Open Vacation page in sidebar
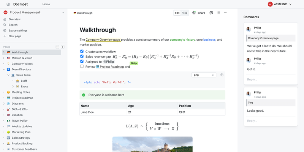This screenshot has height=152, width=304. pyautogui.click(x=17, y=115)
